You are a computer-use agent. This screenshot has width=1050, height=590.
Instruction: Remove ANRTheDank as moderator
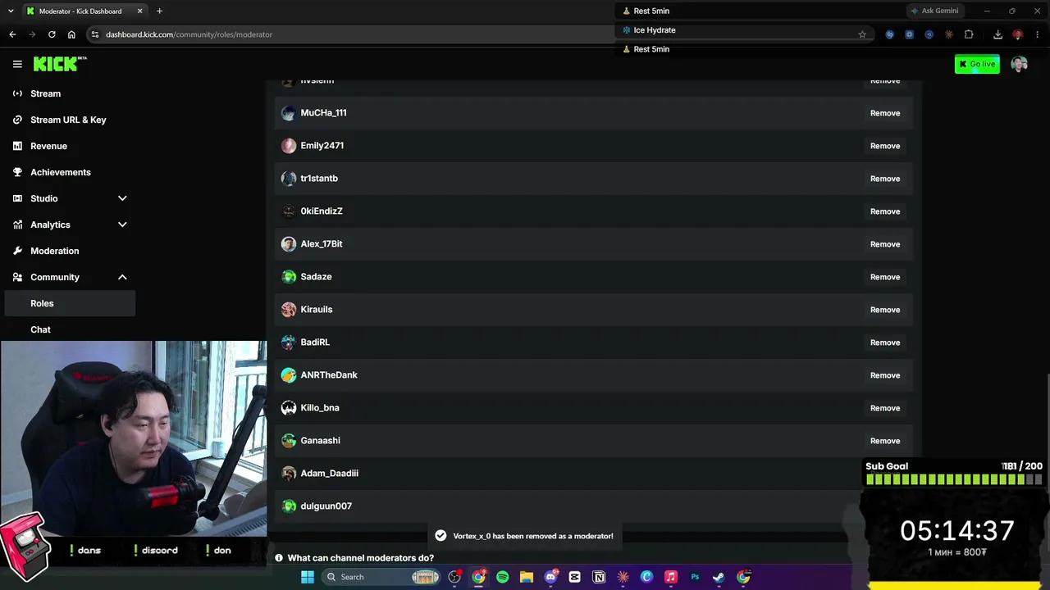885,375
